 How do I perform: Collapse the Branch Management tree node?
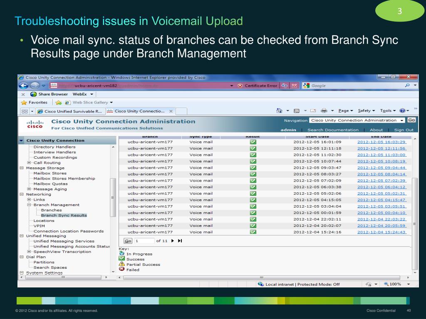(29, 205)
